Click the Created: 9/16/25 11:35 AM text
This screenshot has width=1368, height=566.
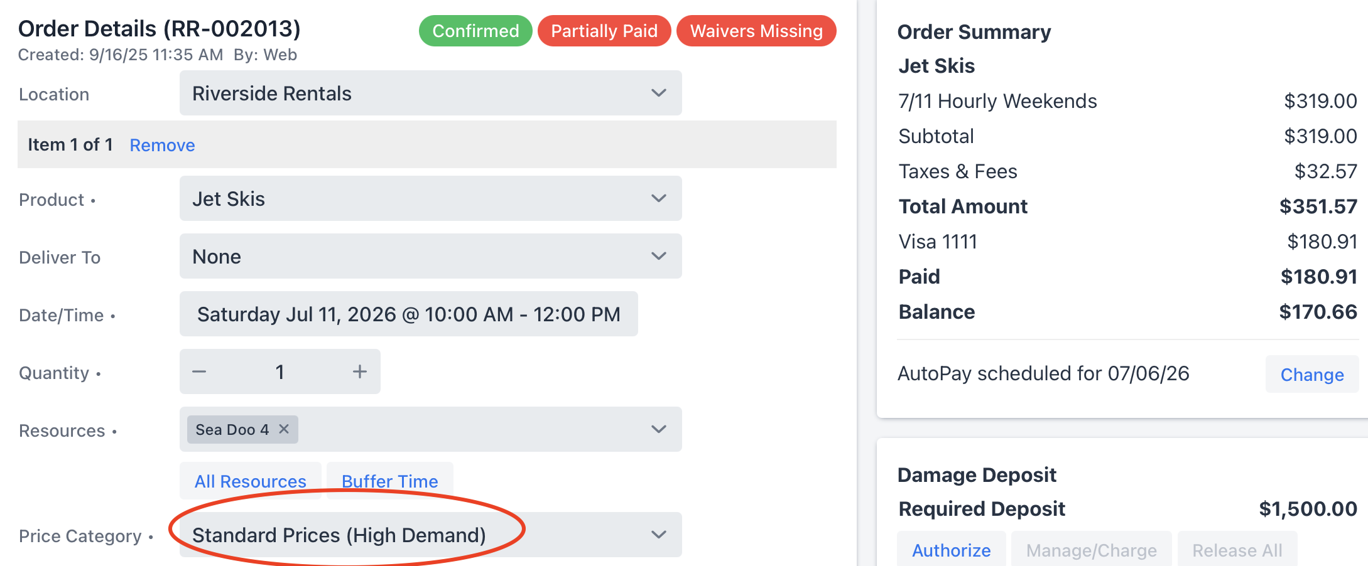click(x=120, y=55)
